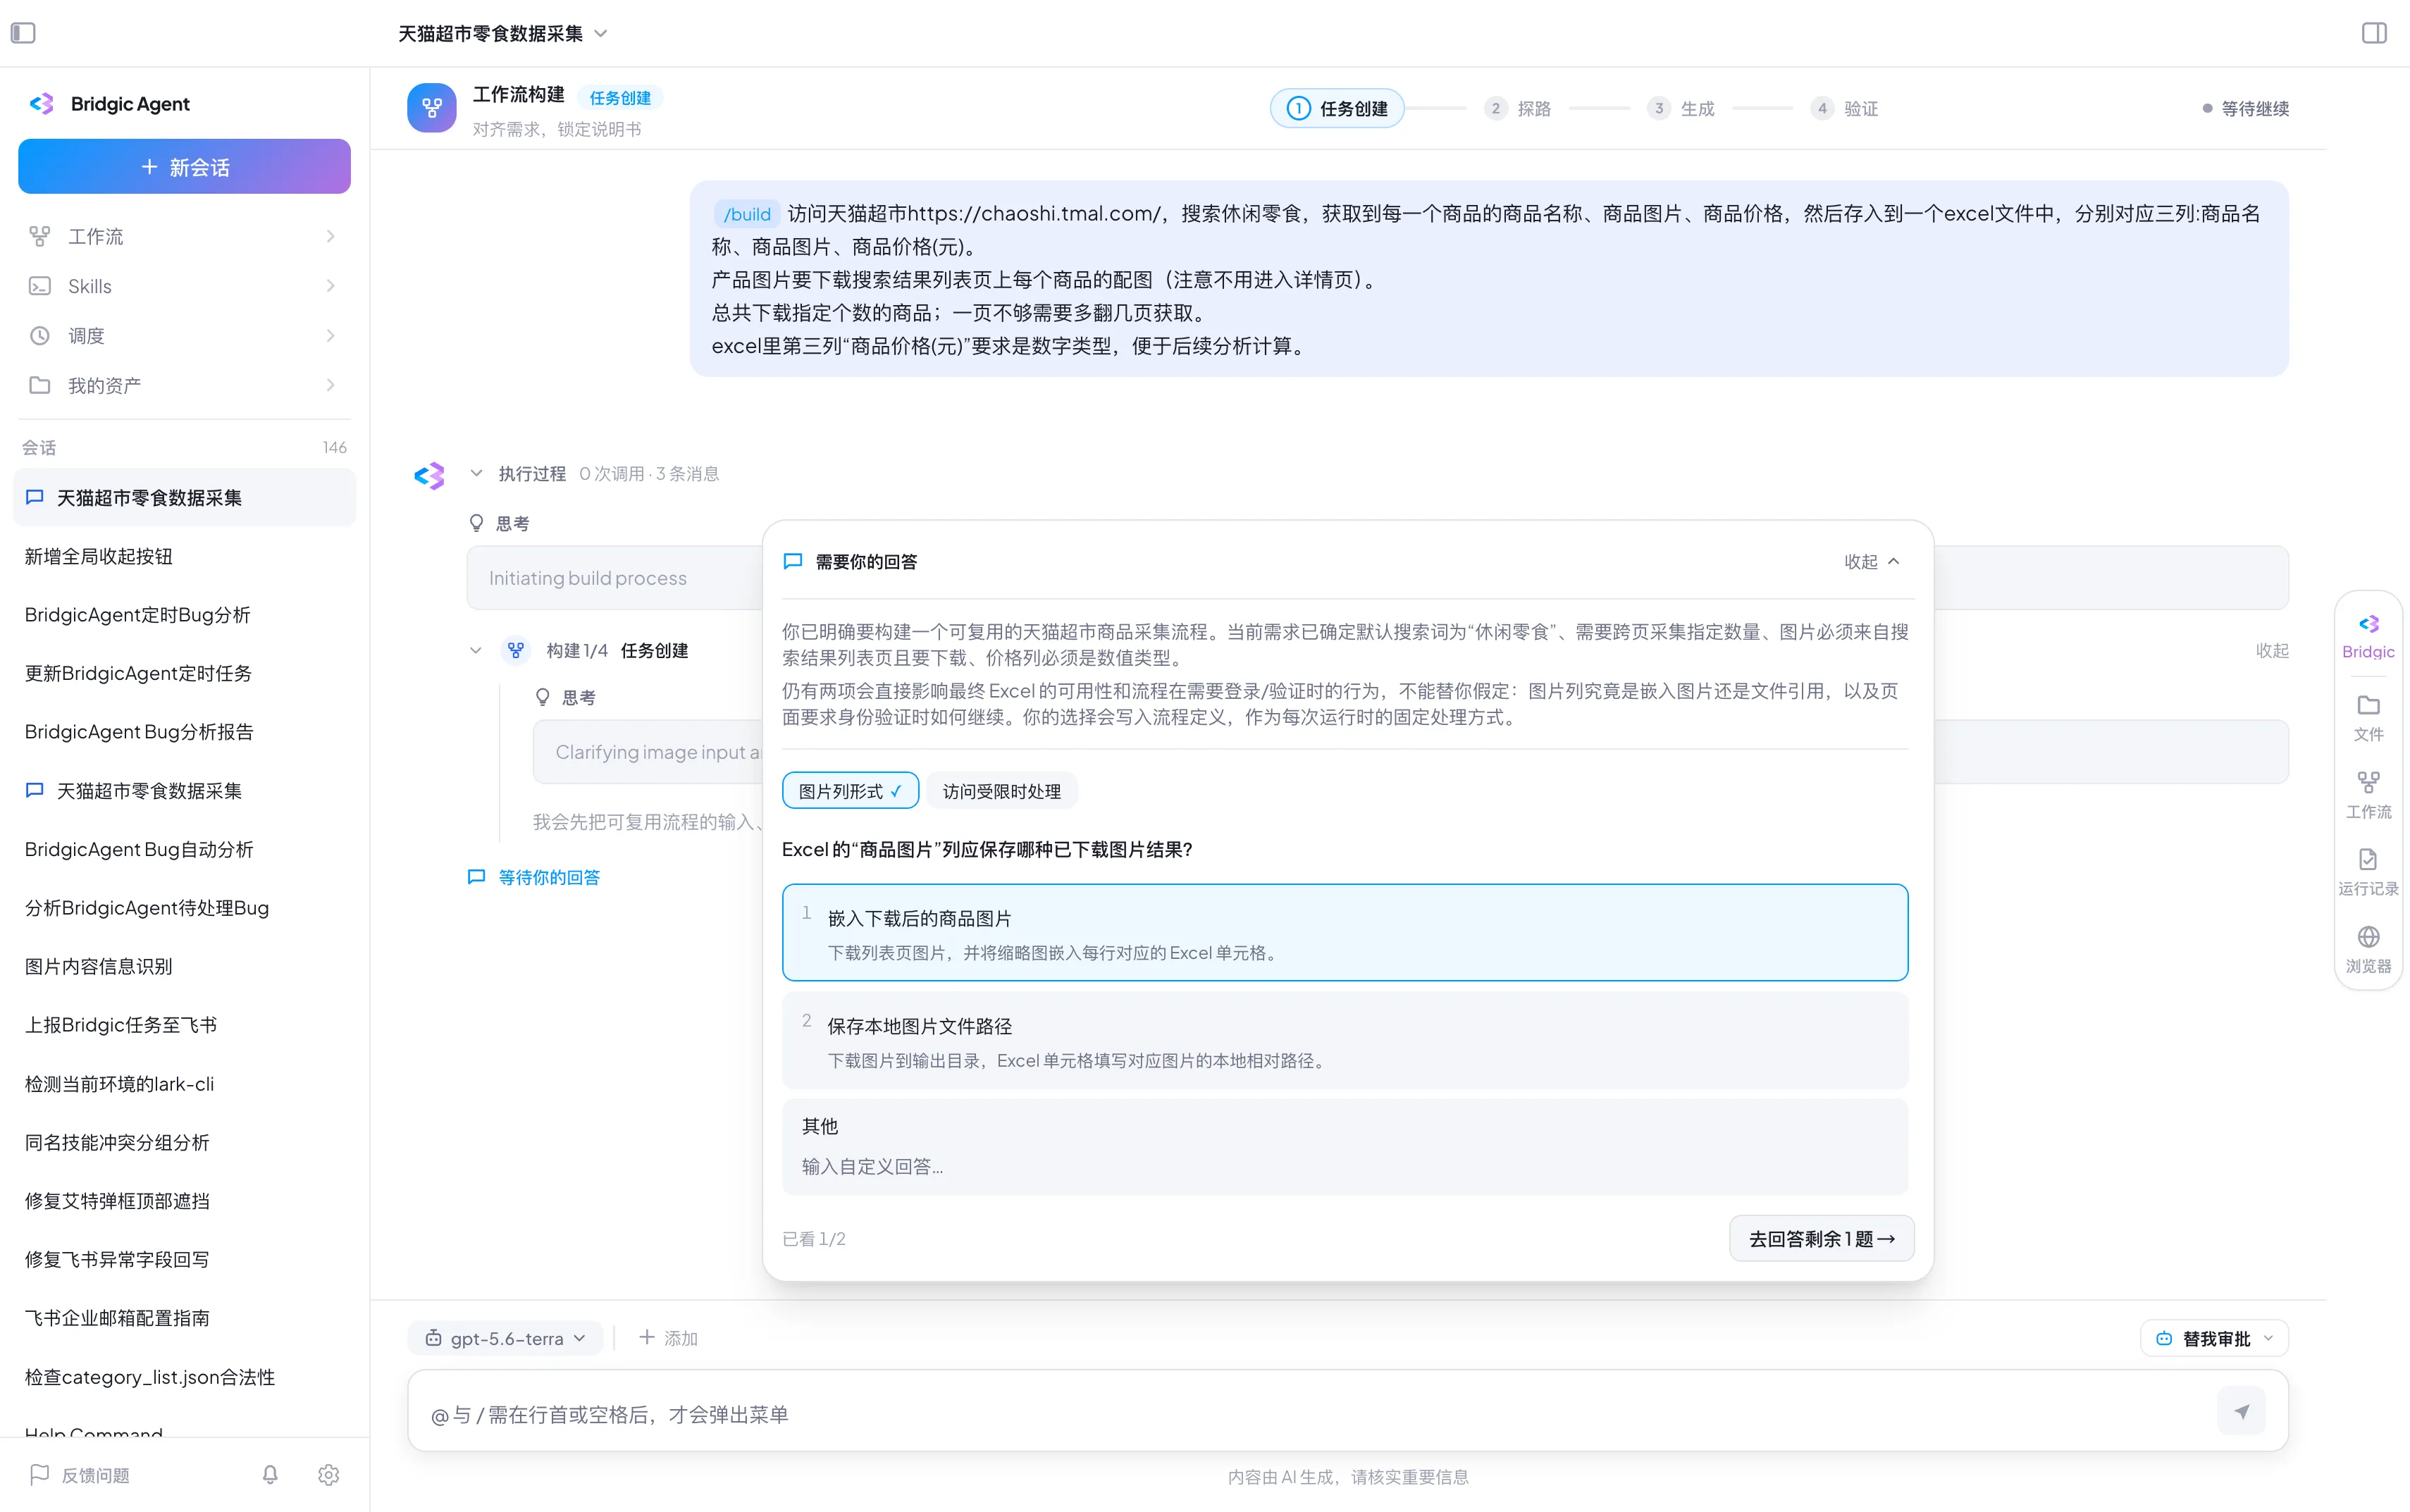2410x1512 pixels.
Task: Go to step 3 生成
Action: pyautogui.click(x=1681, y=108)
